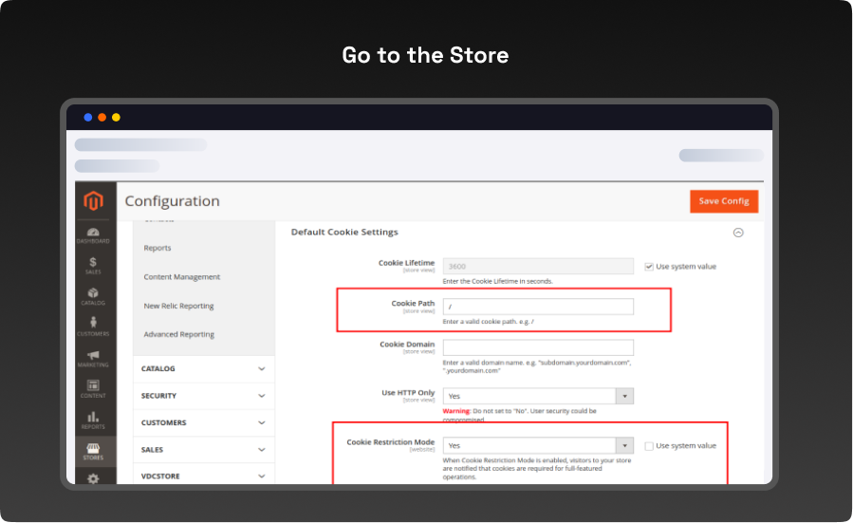The height and width of the screenshot is (523, 853).
Task: Open the Content sidebar icon
Action: [93, 388]
